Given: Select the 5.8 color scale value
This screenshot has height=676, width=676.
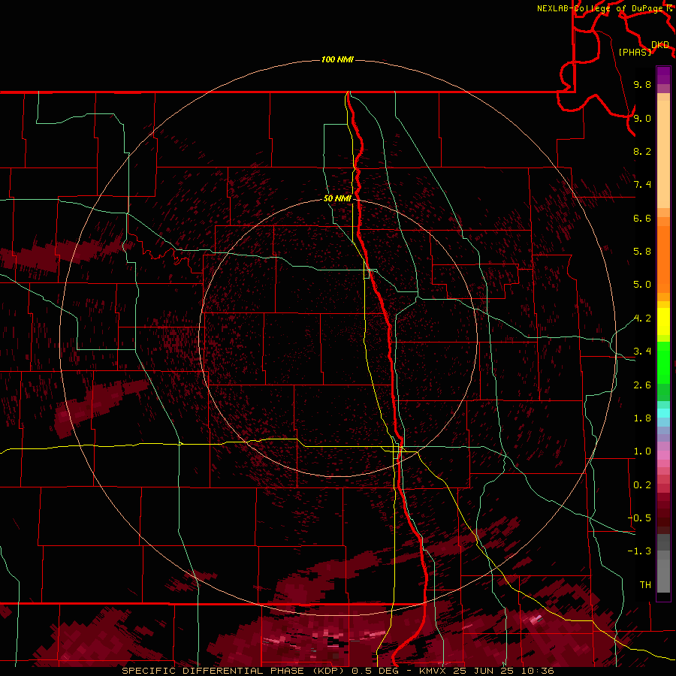Looking at the screenshot, I should [x=642, y=252].
